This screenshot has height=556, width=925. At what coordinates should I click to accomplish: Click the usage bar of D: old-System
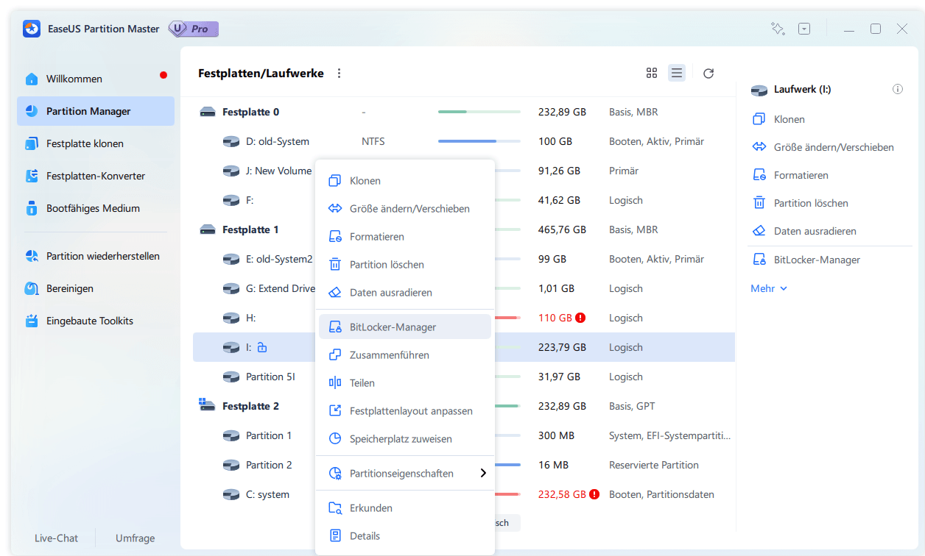479,141
